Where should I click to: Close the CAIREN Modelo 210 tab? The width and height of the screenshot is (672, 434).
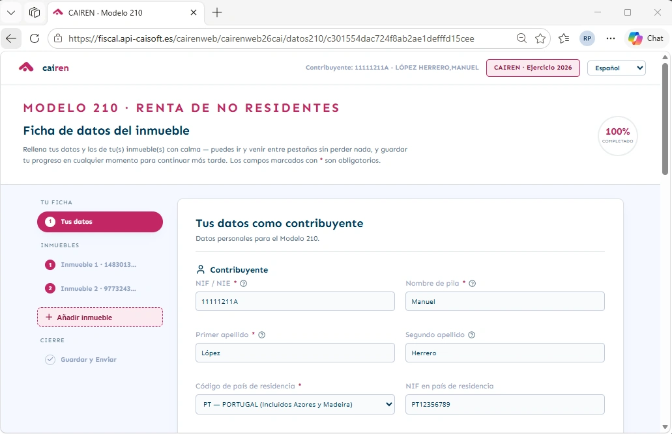[x=194, y=12]
